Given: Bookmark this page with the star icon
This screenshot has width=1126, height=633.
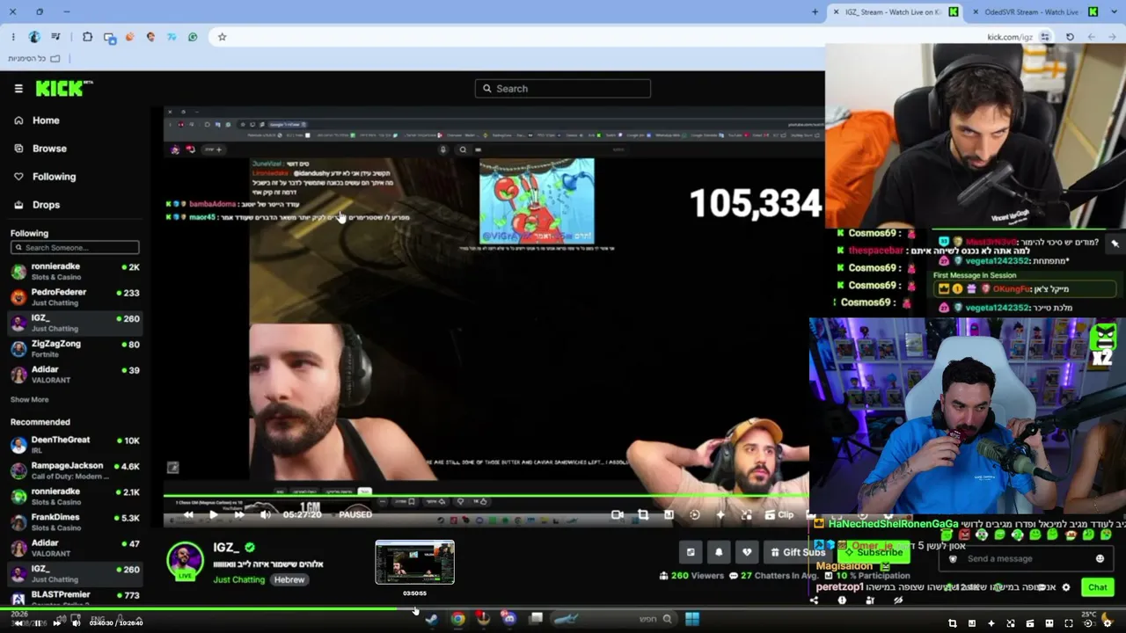Looking at the screenshot, I should coord(222,37).
